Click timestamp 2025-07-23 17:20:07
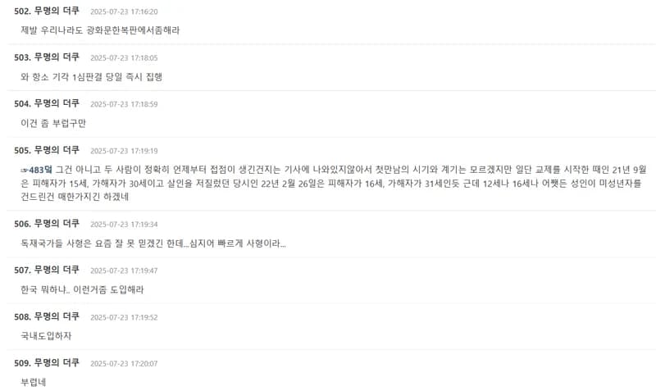Viewport: 656px width, 391px height. coord(124,364)
